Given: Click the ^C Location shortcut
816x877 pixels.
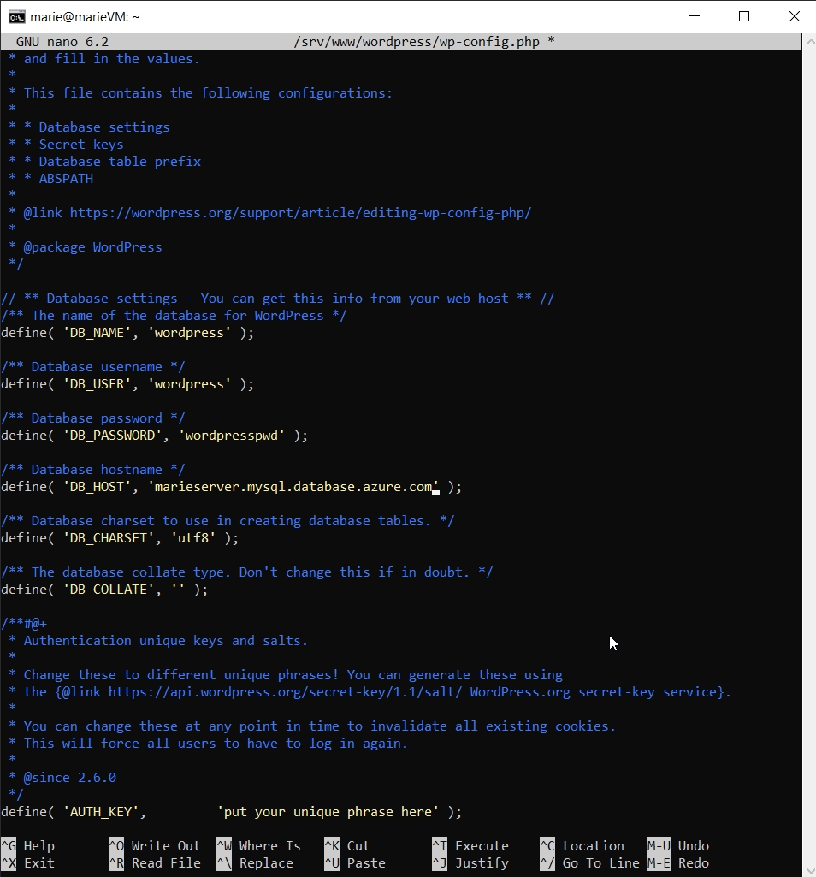Looking at the screenshot, I should click(x=582, y=845).
